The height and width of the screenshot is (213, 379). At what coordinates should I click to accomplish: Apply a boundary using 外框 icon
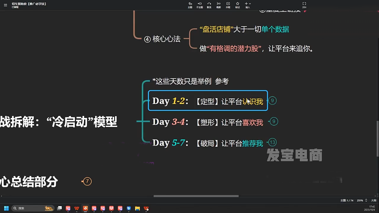[x=228, y=5]
